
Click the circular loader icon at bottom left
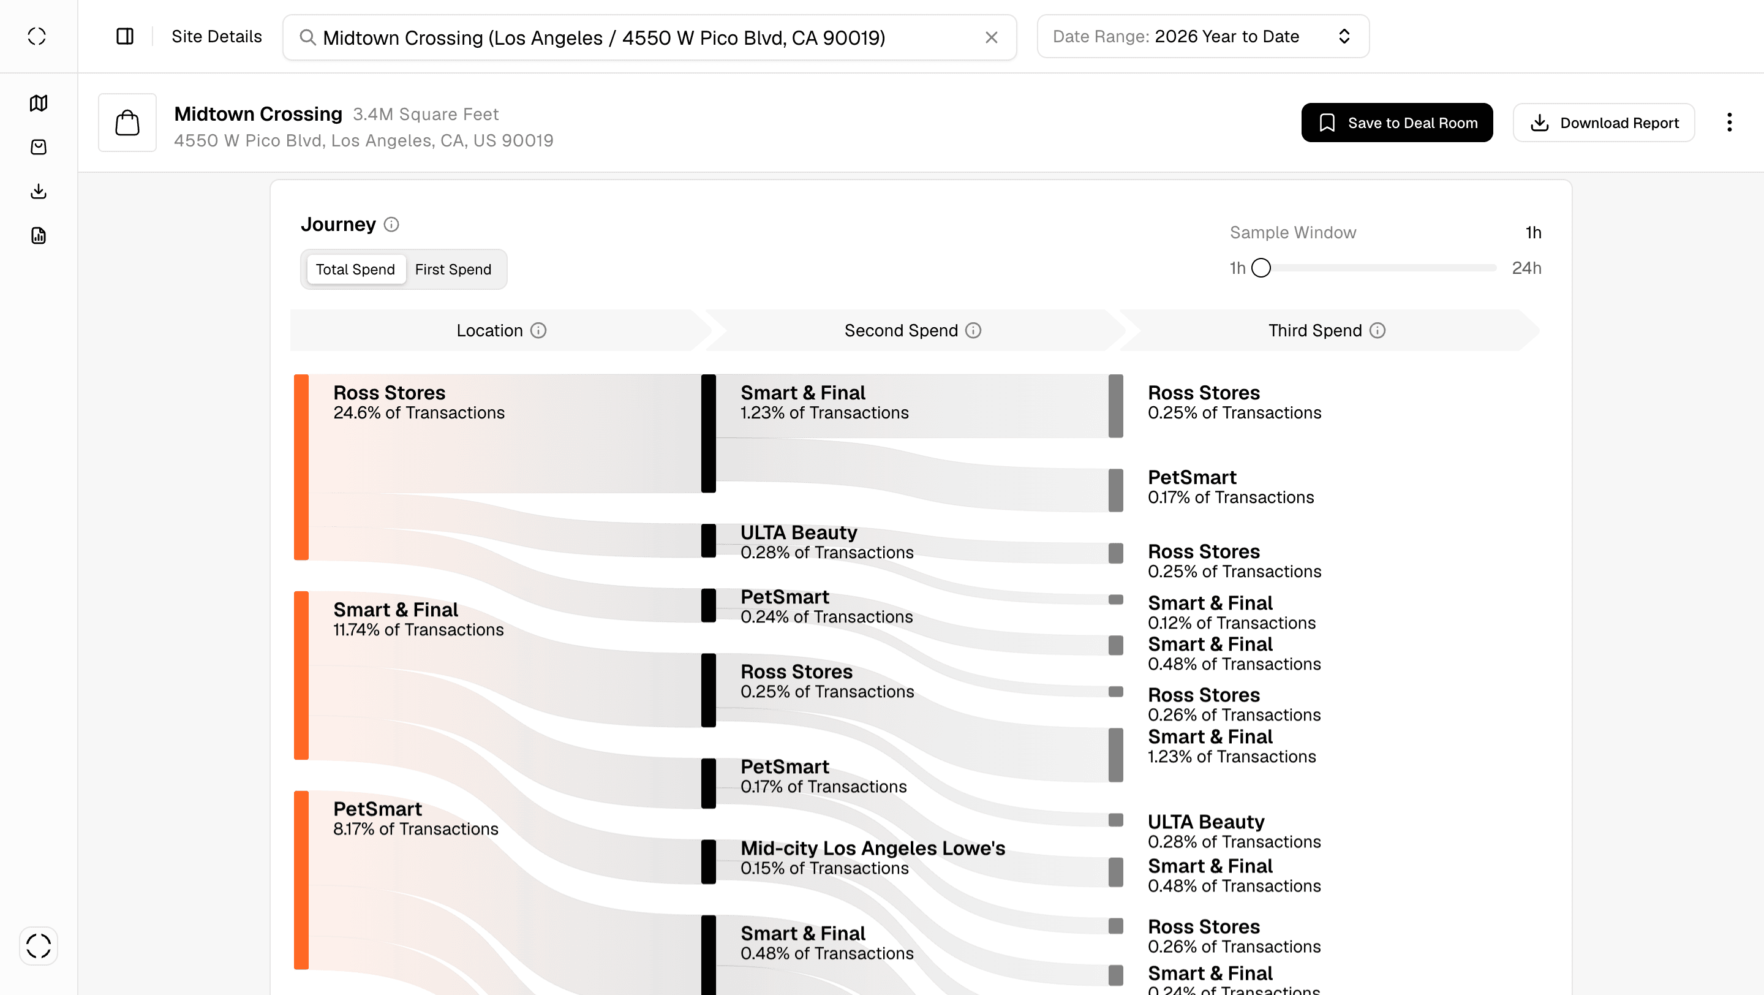pos(39,946)
